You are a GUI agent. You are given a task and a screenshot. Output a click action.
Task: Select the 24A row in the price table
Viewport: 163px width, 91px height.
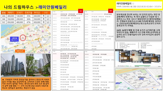point(26,16)
